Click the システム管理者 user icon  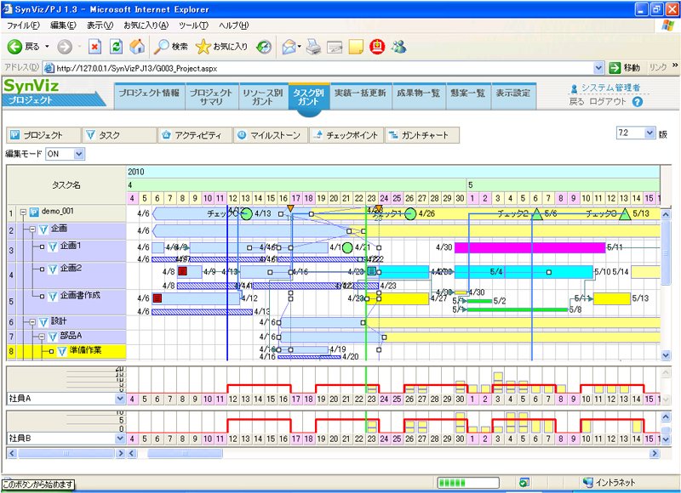click(574, 89)
